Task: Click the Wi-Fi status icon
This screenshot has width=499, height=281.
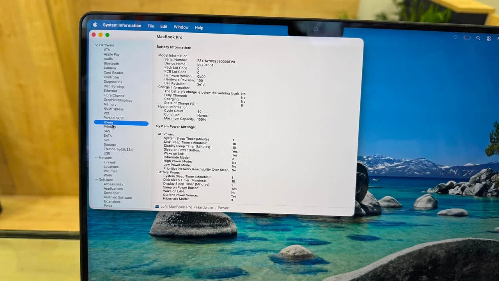Action: click(456, 37)
